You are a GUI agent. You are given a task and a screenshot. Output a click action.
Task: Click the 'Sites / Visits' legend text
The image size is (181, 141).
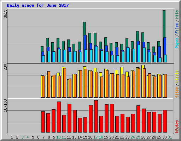pos(177,84)
